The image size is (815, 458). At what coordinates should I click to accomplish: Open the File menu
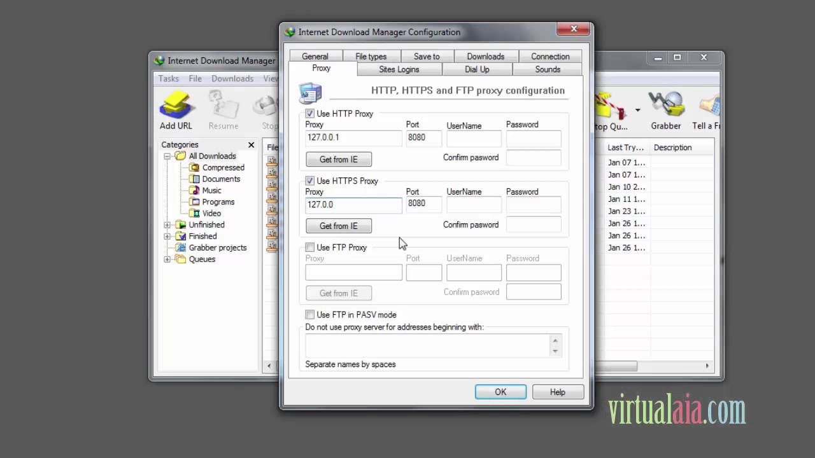(195, 78)
